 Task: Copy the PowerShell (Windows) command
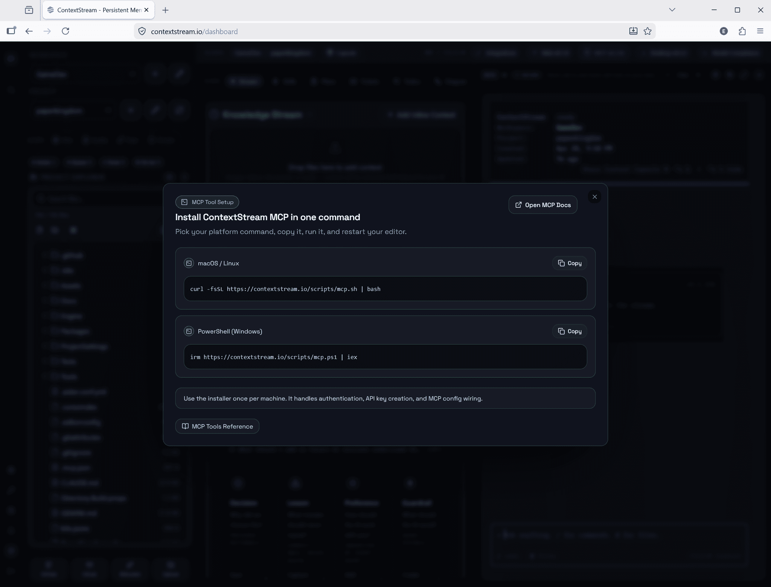(x=570, y=331)
